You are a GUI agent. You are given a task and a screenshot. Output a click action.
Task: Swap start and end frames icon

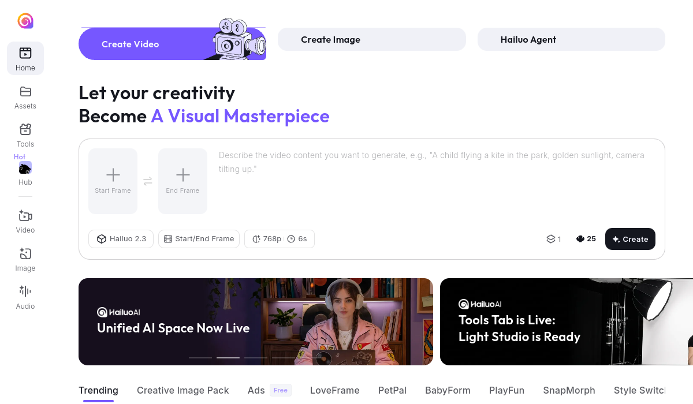click(148, 181)
